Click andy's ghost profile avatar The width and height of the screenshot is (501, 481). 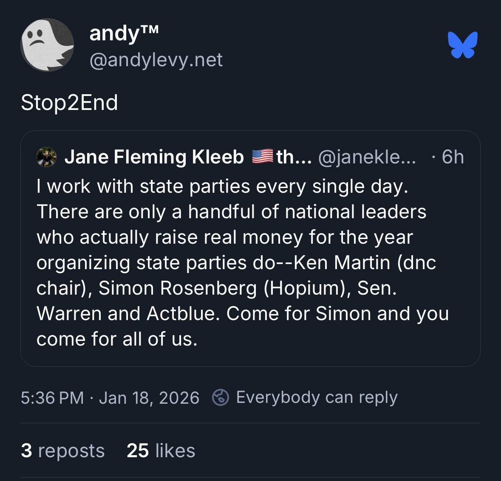(47, 45)
